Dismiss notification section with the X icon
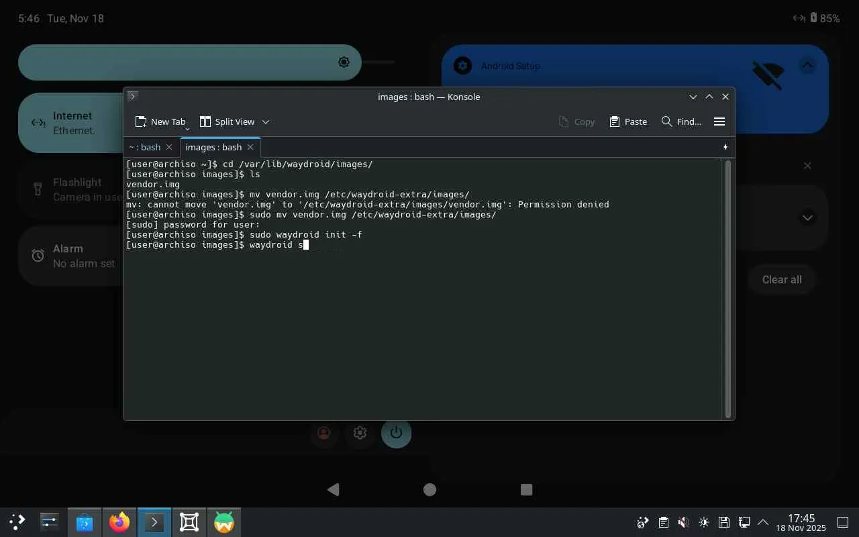Viewport: 859px width, 537px height. [807, 166]
